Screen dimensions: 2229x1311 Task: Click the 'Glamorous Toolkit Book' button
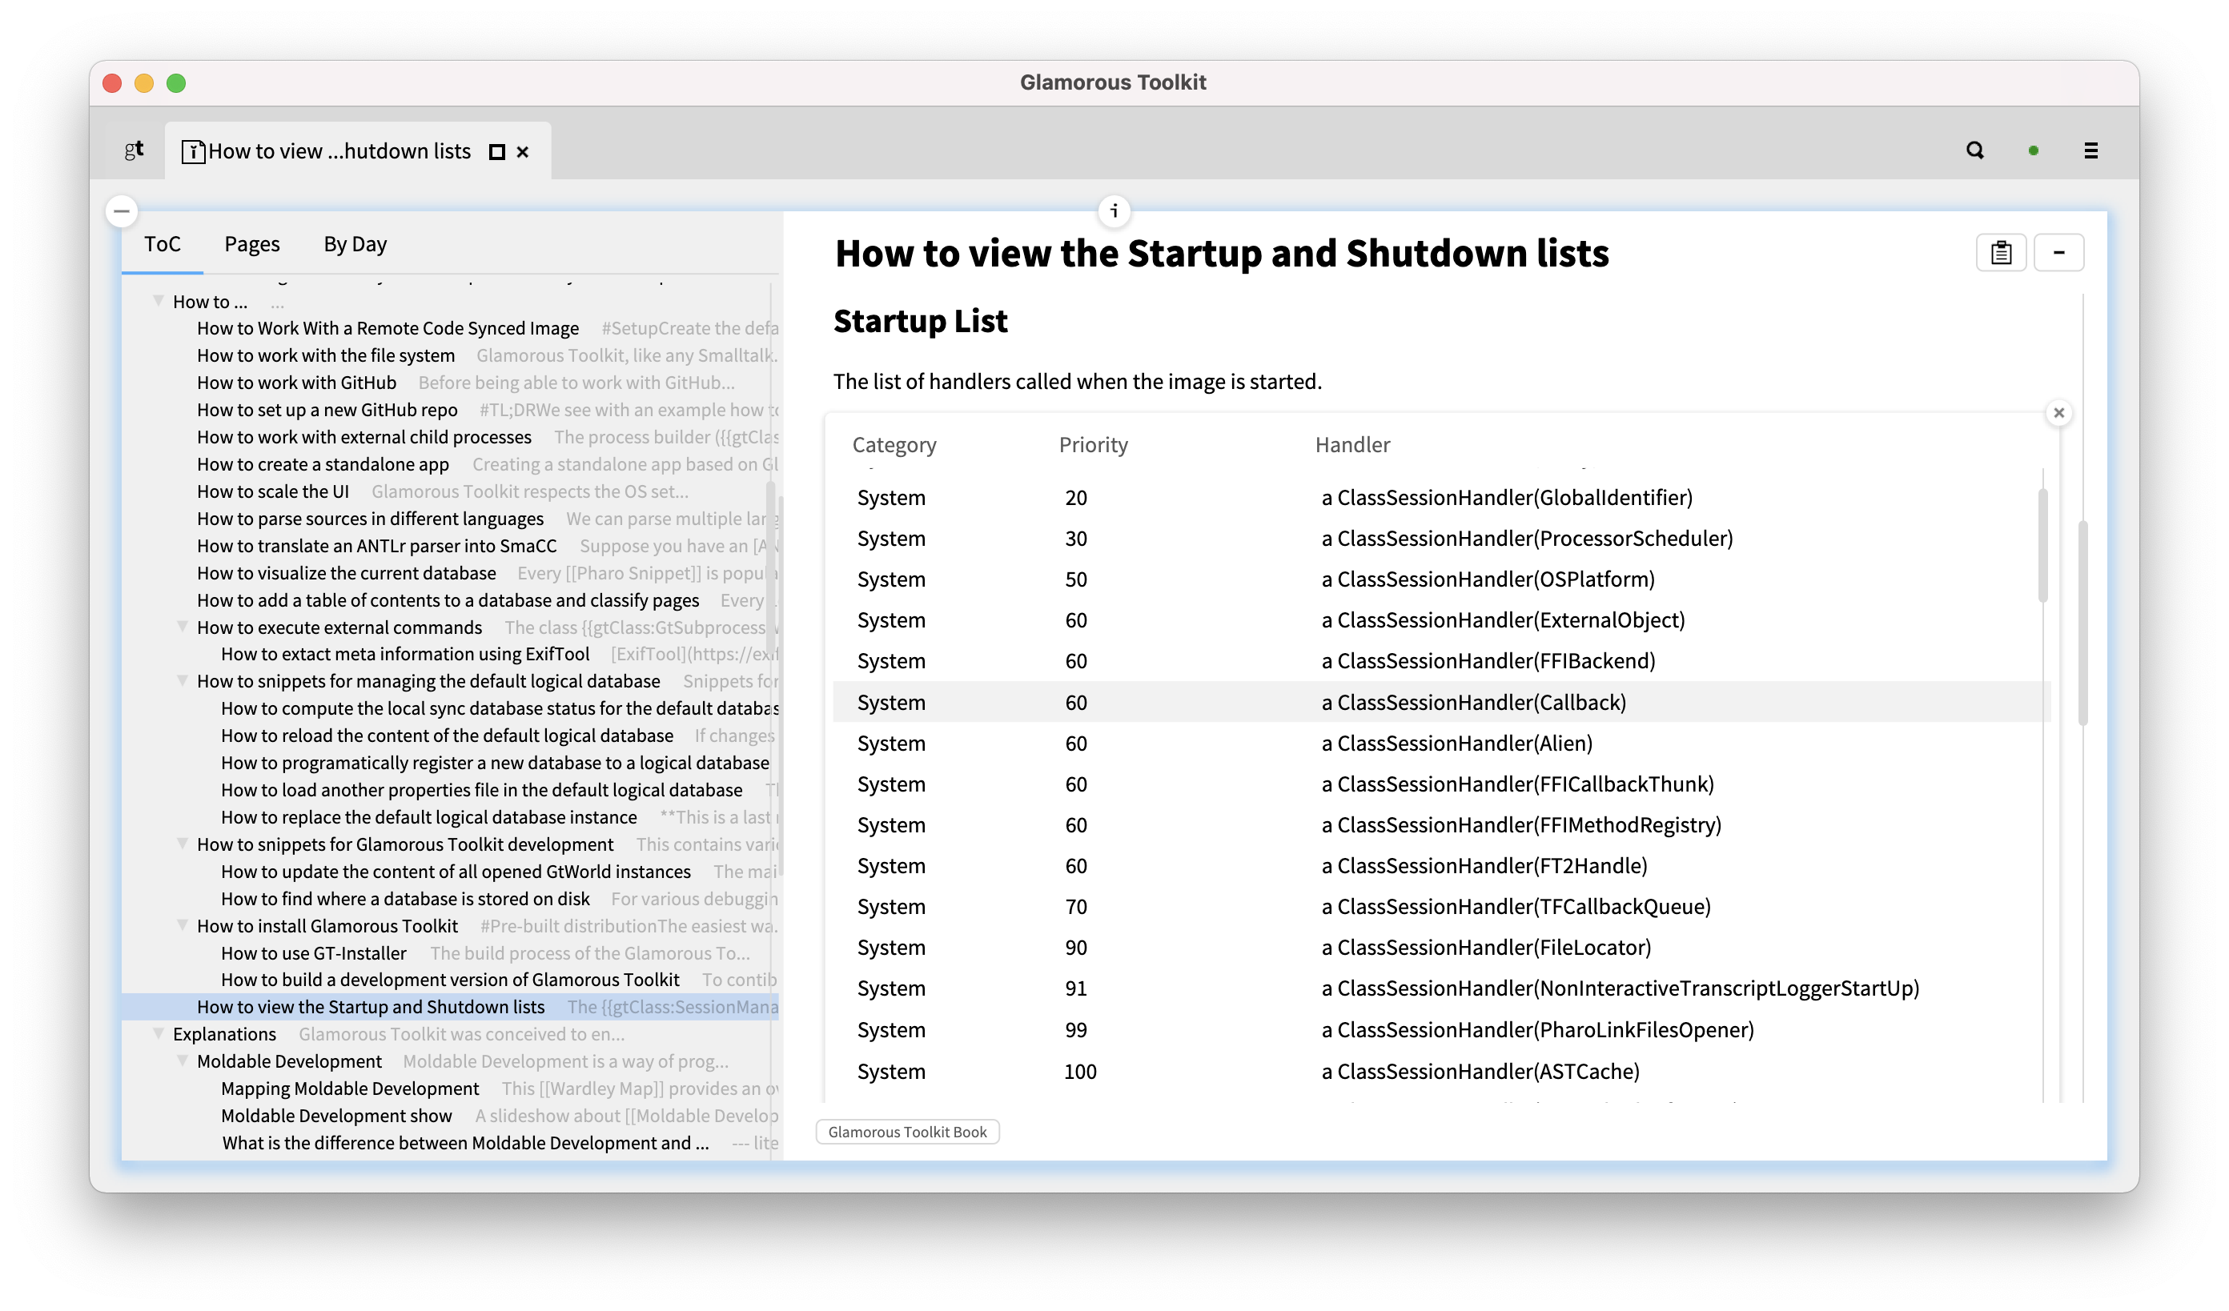point(906,1132)
